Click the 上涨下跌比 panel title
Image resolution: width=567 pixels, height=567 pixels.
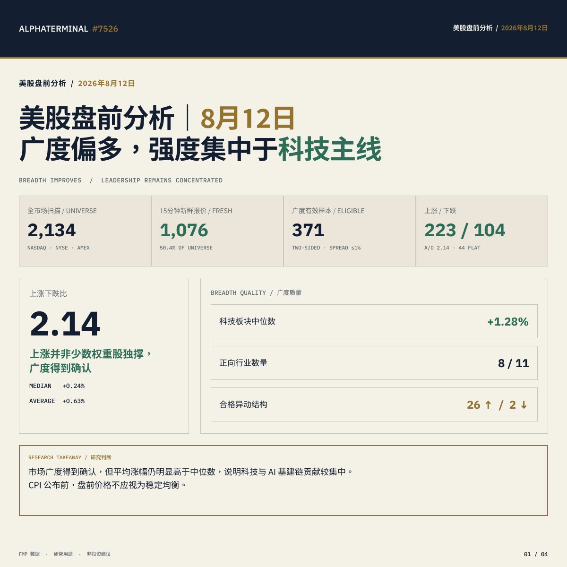click(x=48, y=293)
